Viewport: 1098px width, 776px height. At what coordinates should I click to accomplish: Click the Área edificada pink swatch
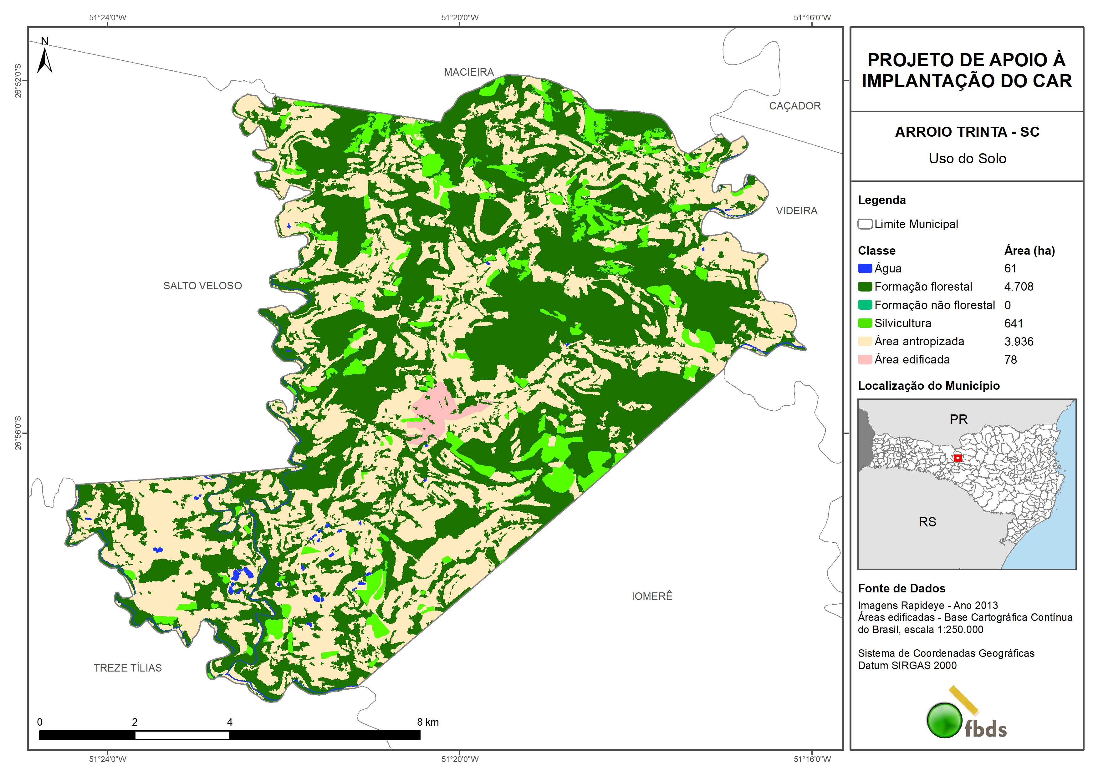(x=865, y=360)
